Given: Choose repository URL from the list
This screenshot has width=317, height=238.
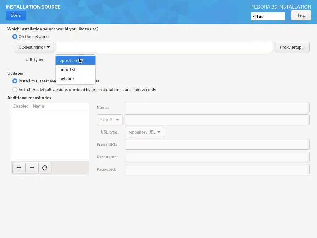Looking at the screenshot, I should [76, 60].
